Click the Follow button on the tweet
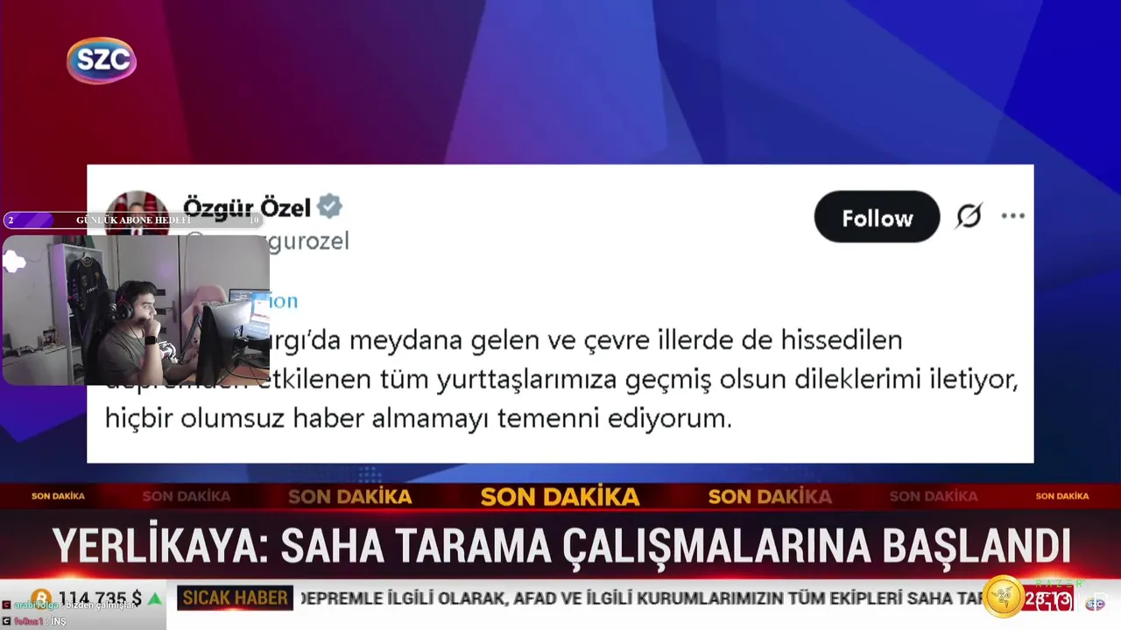 pos(877,217)
